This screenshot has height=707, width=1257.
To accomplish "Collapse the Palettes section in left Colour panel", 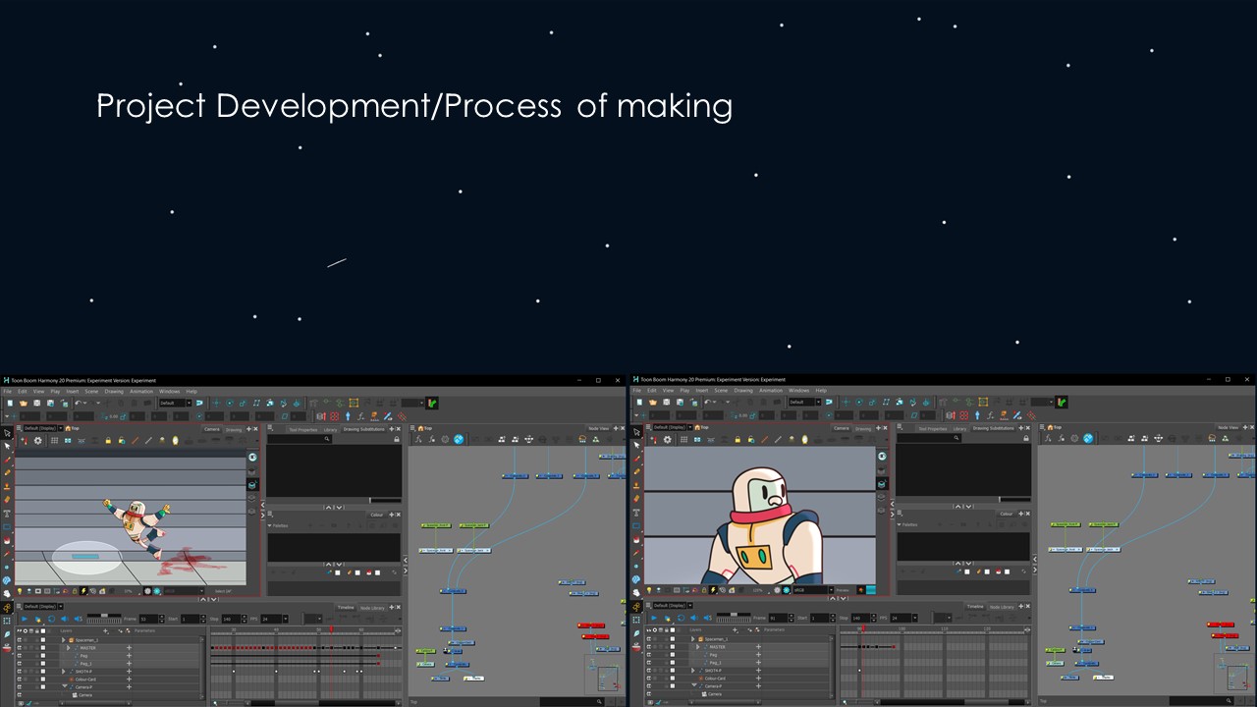I will click(x=270, y=525).
